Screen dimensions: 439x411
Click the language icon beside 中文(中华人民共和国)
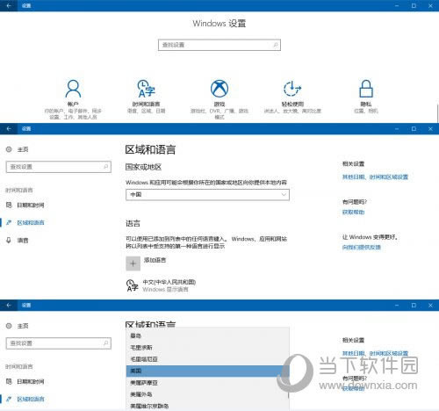[133, 285]
